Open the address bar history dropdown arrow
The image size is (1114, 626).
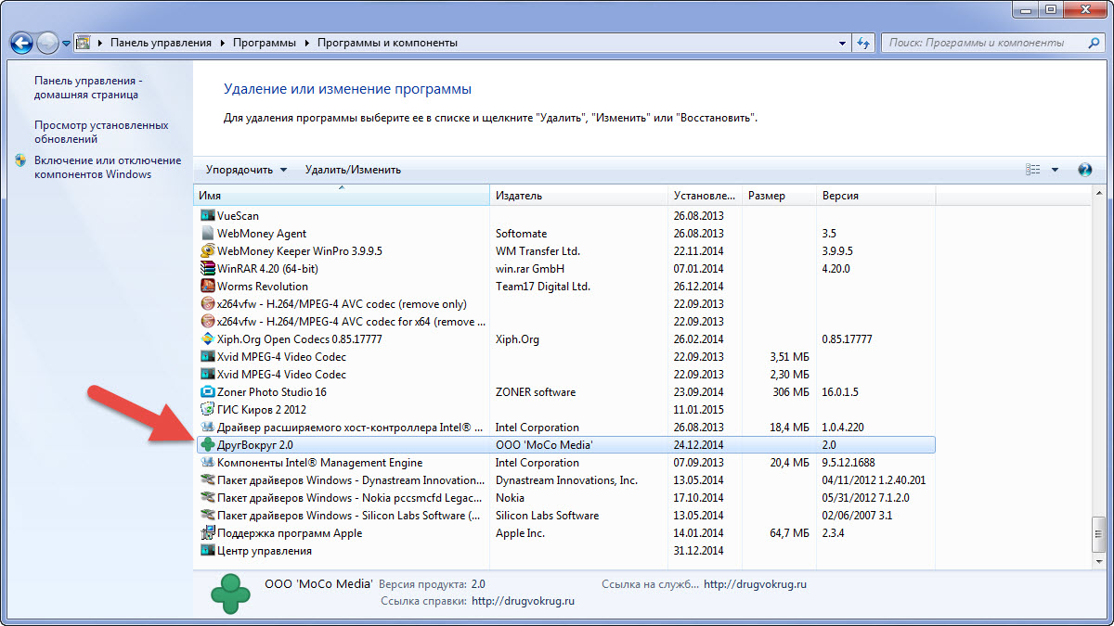coord(842,44)
